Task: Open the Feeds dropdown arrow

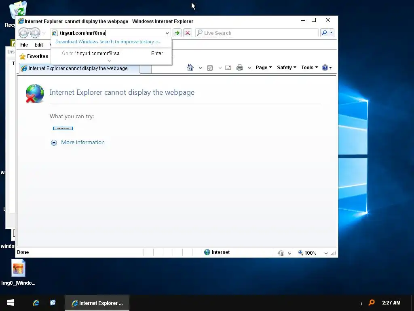Action: pos(220,68)
